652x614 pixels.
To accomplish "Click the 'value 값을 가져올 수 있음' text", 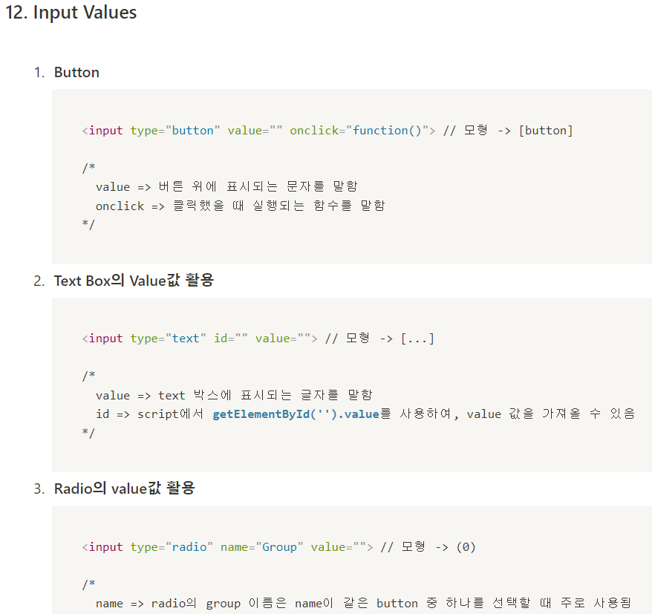I will click(x=551, y=414).
